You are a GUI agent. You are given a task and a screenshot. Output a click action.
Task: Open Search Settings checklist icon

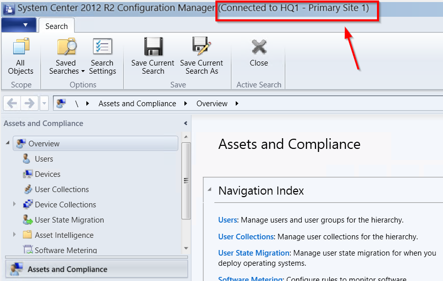(103, 46)
